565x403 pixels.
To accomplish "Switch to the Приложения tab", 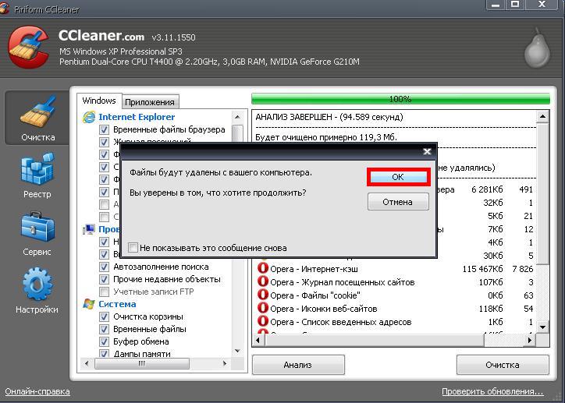I will 150,101.
